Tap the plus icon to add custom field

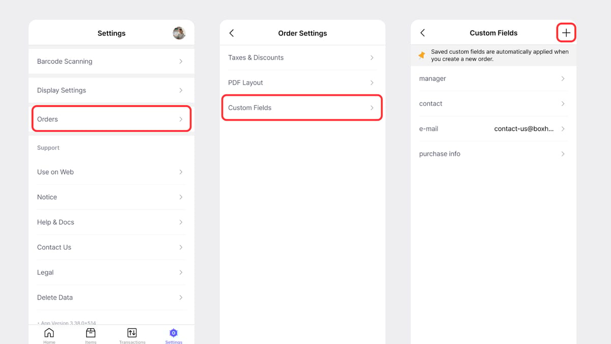point(566,32)
